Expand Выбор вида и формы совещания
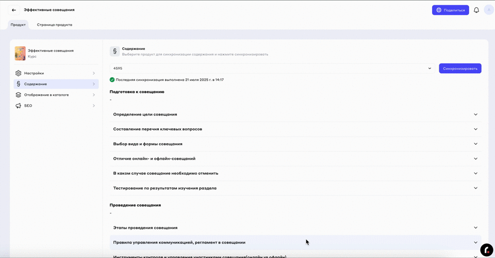495x258 pixels. pos(295,144)
